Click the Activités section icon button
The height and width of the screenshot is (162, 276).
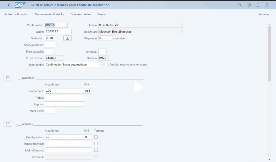tap(8, 124)
